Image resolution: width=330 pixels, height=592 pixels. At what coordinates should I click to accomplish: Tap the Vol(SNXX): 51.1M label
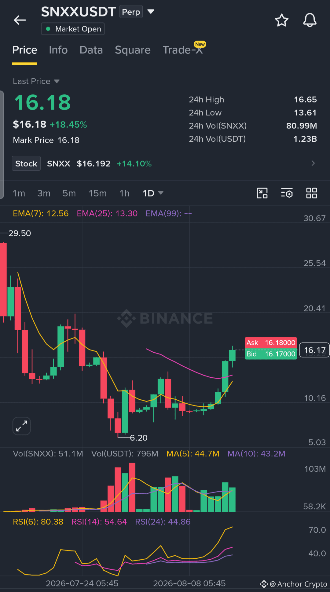coord(48,454)
